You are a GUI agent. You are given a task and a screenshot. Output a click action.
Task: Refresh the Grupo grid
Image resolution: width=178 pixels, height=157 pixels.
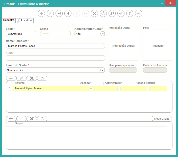click(42, 119)
